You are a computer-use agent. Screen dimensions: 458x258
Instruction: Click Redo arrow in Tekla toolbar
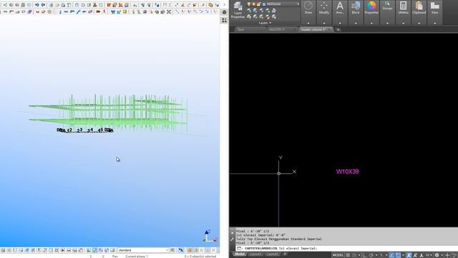[43, 5]
